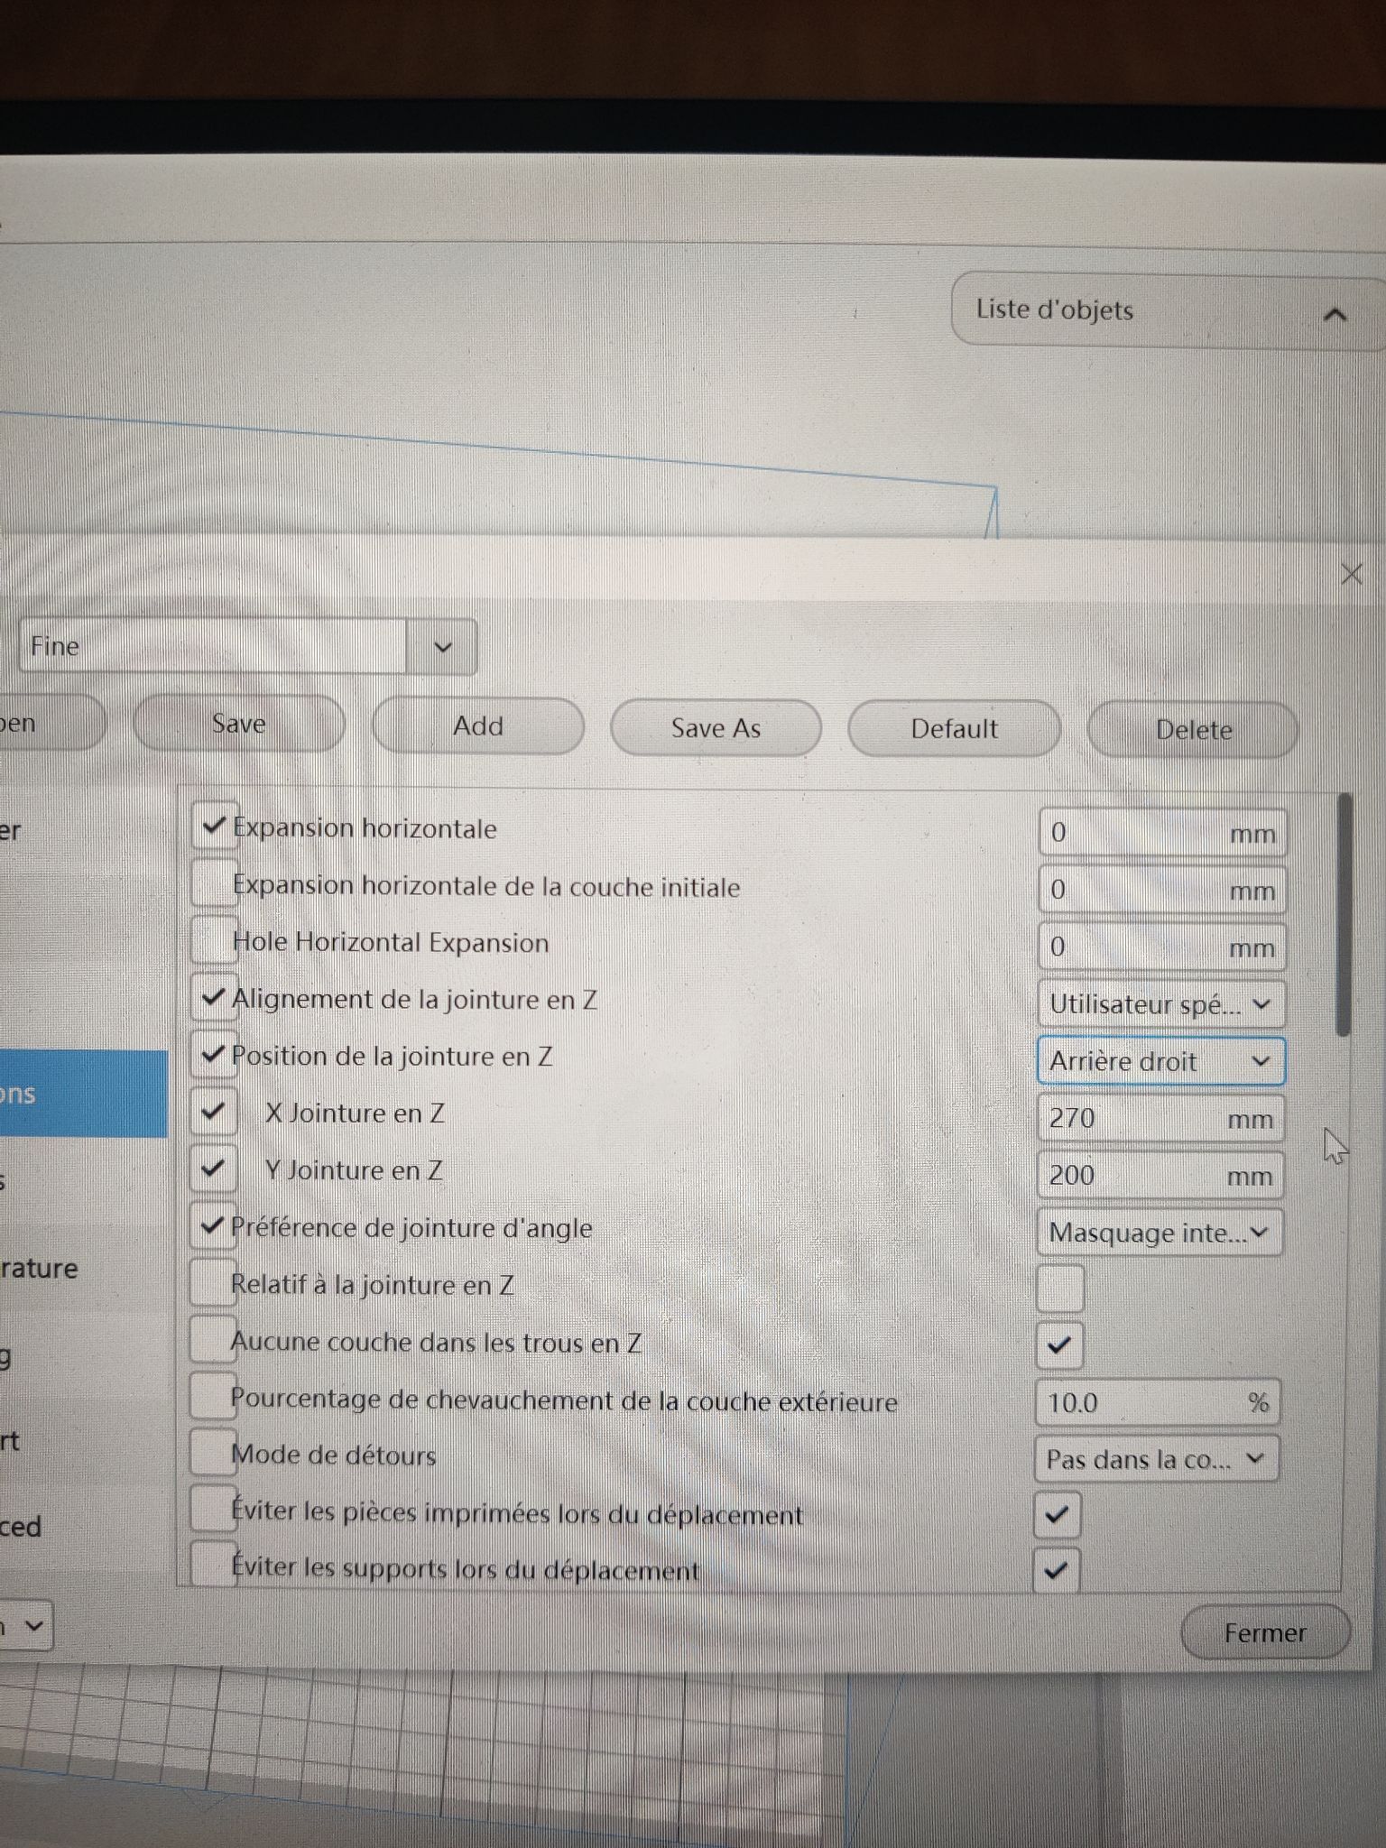Toggle checkbox beside Expansion horizontale
Screen dimensions: 1386x1848
pyautogui.click(x=214, y=826)
